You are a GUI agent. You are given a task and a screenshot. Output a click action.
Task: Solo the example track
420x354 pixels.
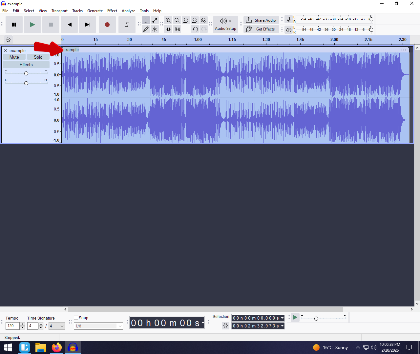coord(38,57)
